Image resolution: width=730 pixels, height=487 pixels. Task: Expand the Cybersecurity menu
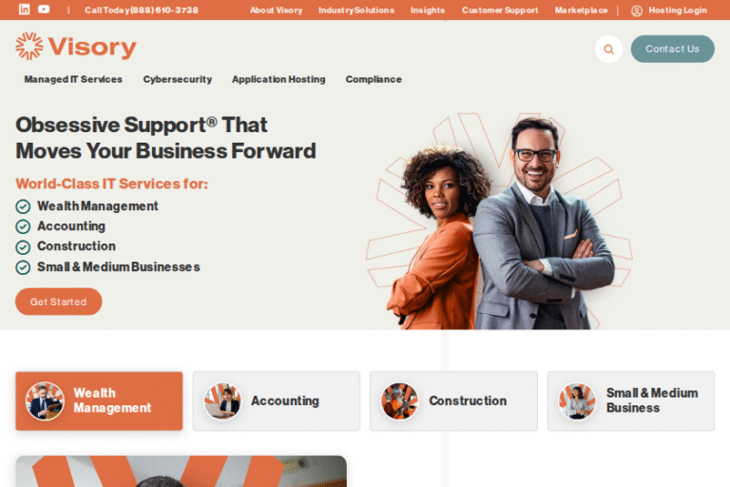click(x=178, y=79)
